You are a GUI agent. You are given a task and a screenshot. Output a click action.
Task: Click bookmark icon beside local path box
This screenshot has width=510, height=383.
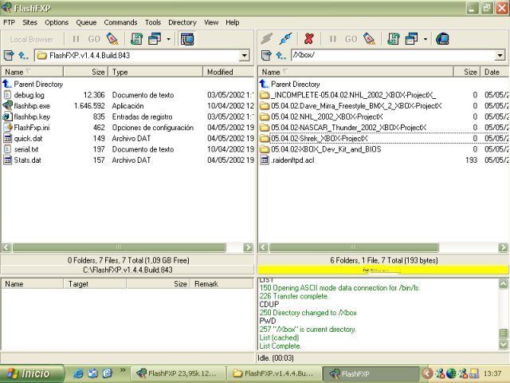[x=9, y=55]
